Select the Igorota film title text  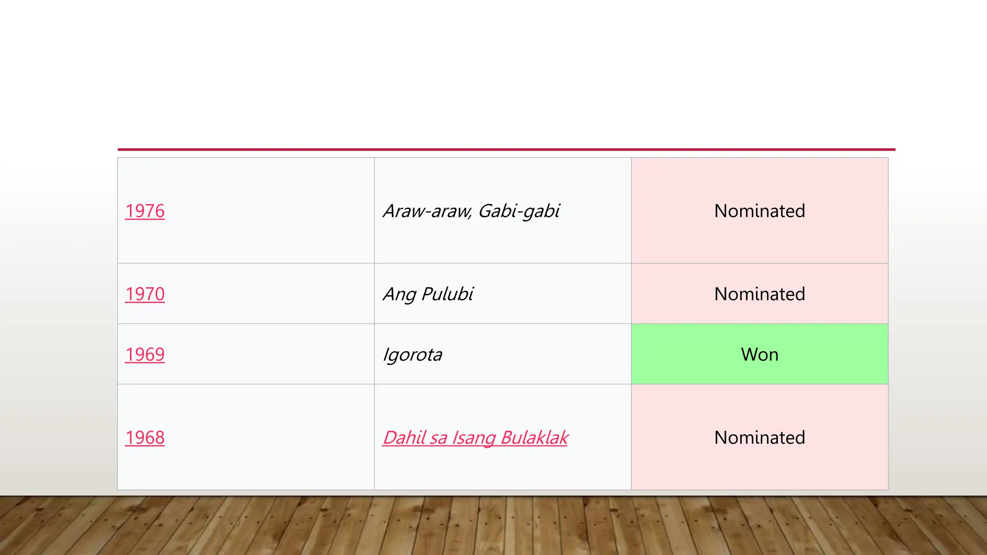(x=413, y=355)
